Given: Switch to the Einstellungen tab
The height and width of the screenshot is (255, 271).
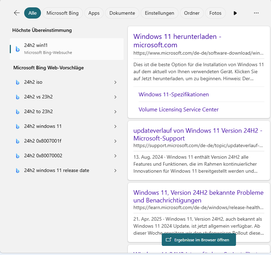Looking at the screenshot, I should [x=159, y=13].
